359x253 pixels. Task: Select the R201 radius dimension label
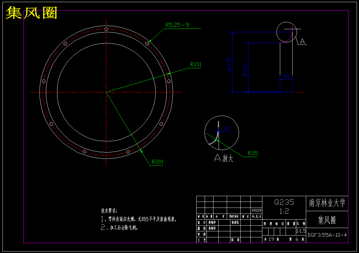[x=158, y=162]
